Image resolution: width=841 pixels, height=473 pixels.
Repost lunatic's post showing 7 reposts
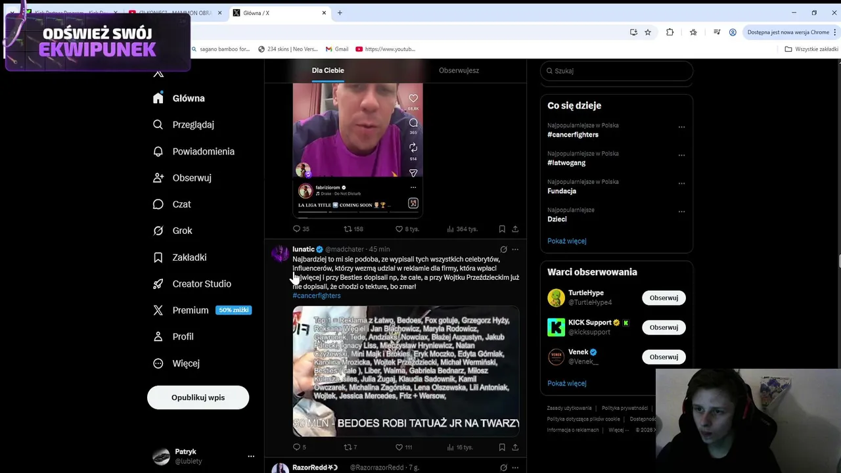(x=348, y=447)
